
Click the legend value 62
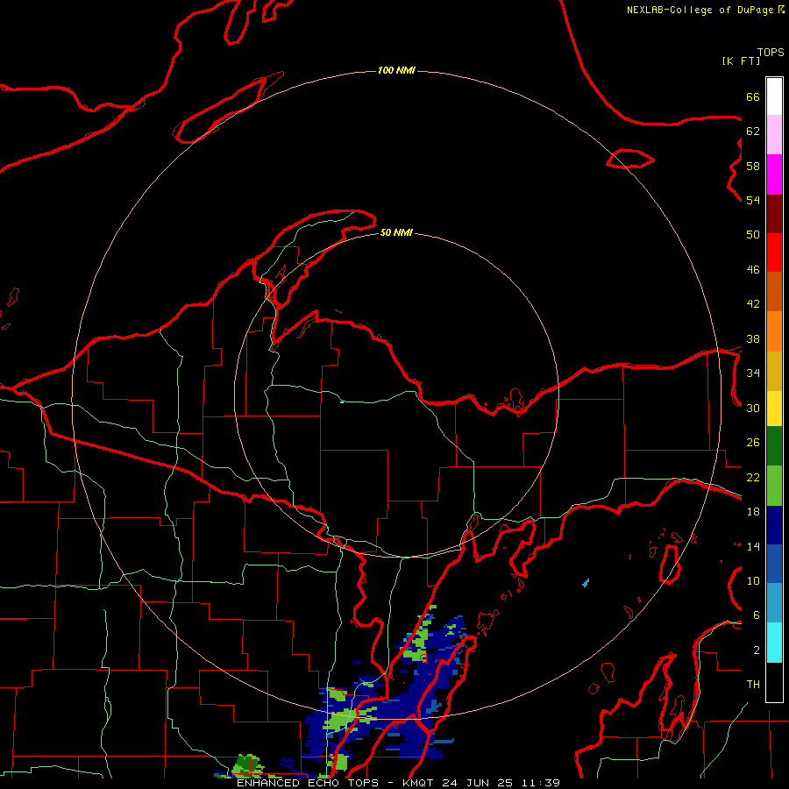[x=753, y=131]
